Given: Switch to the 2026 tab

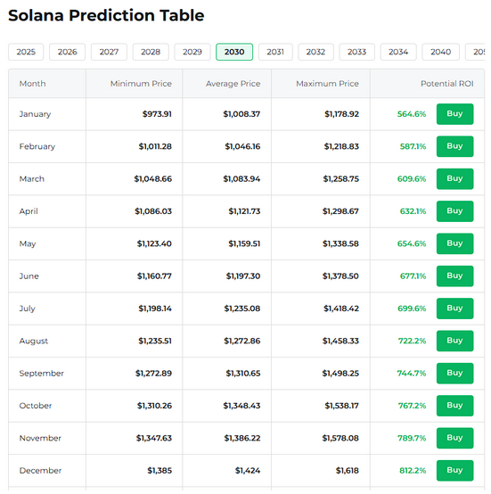Looking at the screenshot, I should coord(68,52).
